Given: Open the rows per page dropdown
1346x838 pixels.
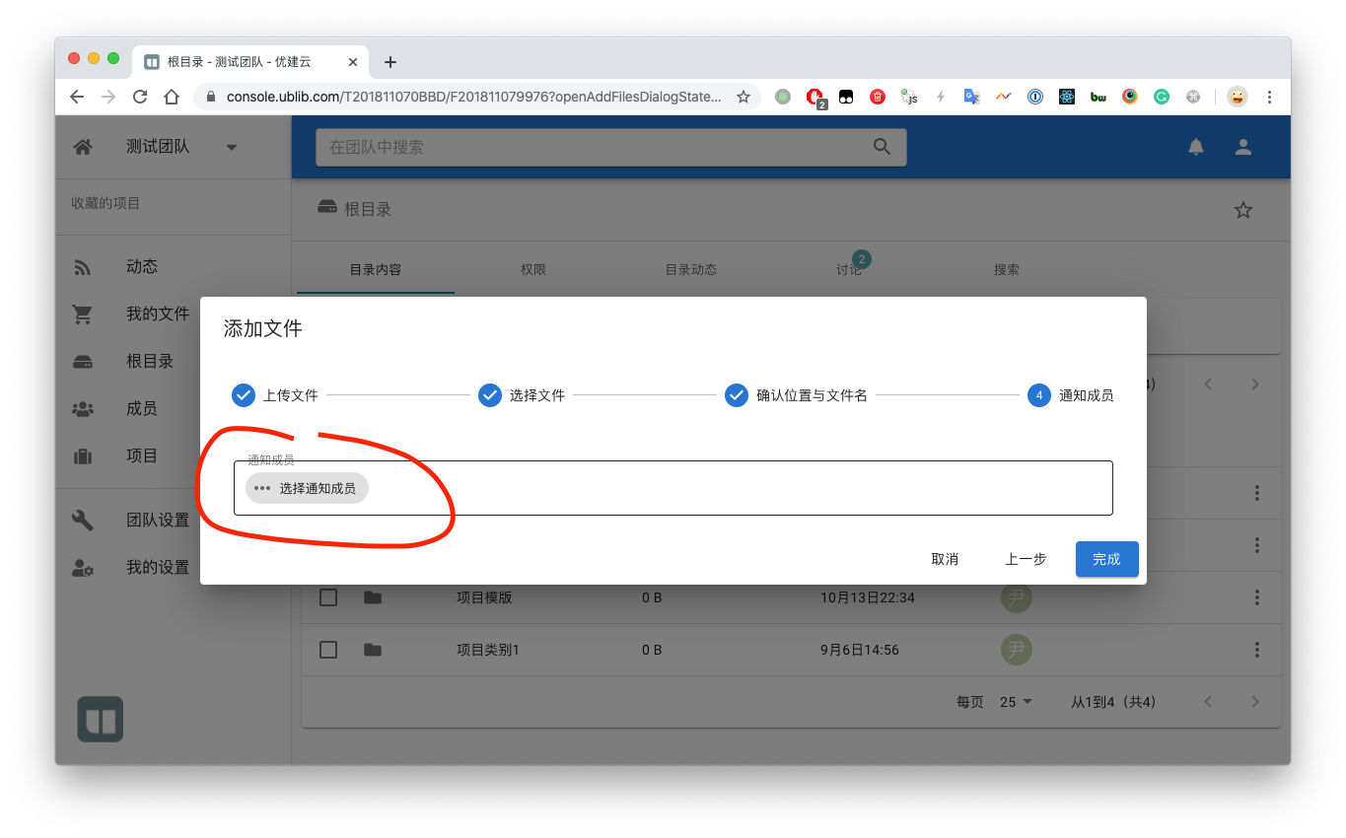Looking at the screenshot, I should 1016,702.
